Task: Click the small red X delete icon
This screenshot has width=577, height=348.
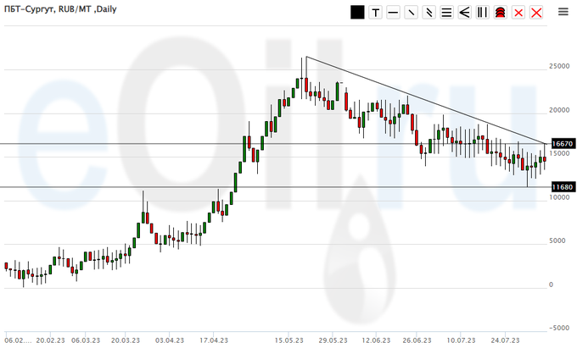Action: tap(518, 13)
